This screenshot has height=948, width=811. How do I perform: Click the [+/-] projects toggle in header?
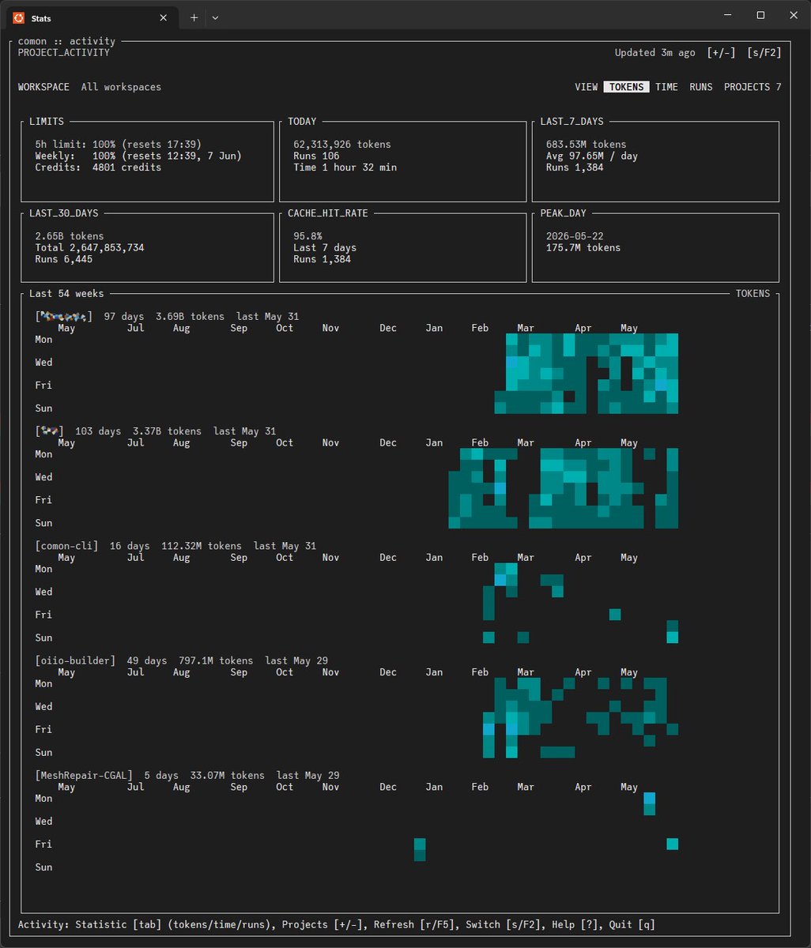(722, 53)
